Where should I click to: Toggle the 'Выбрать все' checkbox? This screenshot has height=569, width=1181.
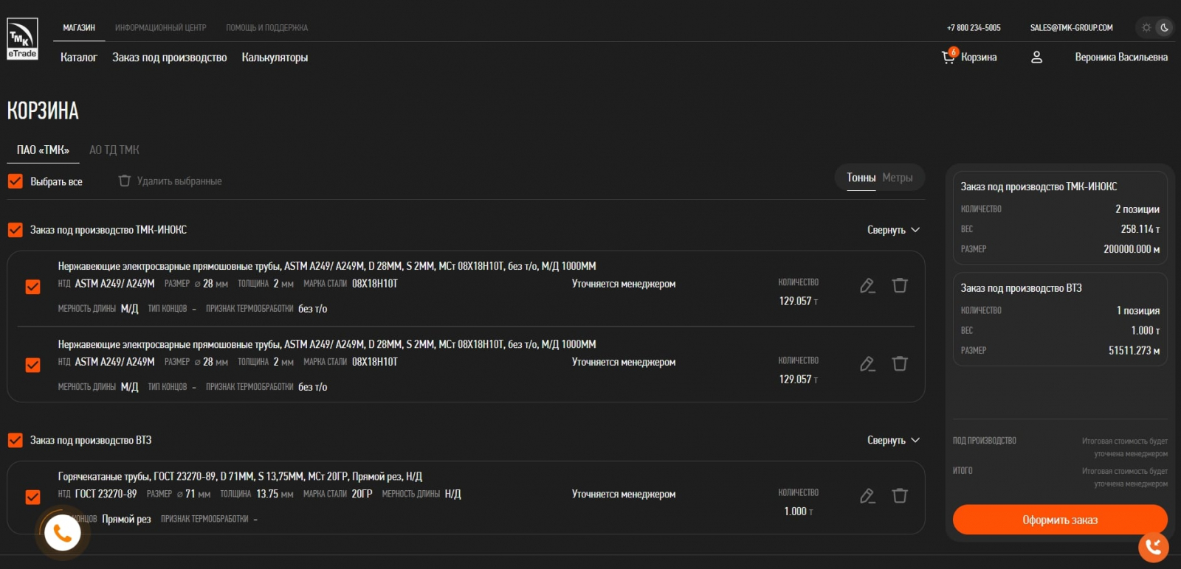(16, 181)
